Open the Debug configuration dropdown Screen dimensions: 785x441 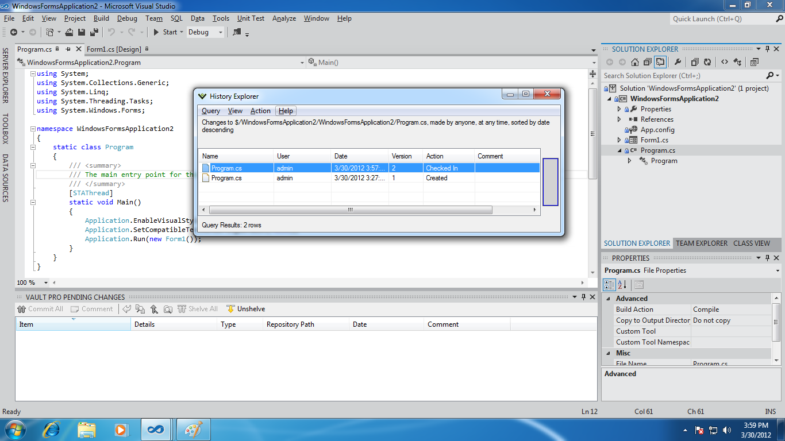(x=220, y=32)
